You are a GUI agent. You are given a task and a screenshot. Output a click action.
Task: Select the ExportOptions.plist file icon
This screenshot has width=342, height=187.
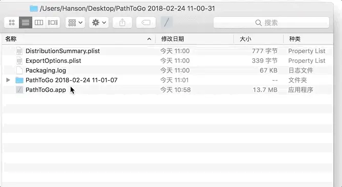click(x=19, y=61)
